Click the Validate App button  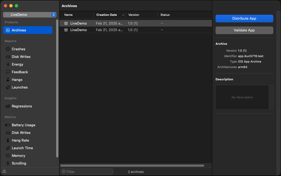coord(244,30)
